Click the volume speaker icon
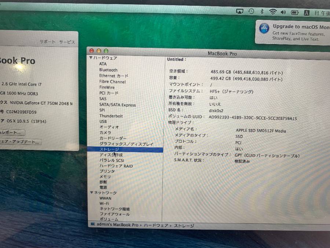 (283, 12)
